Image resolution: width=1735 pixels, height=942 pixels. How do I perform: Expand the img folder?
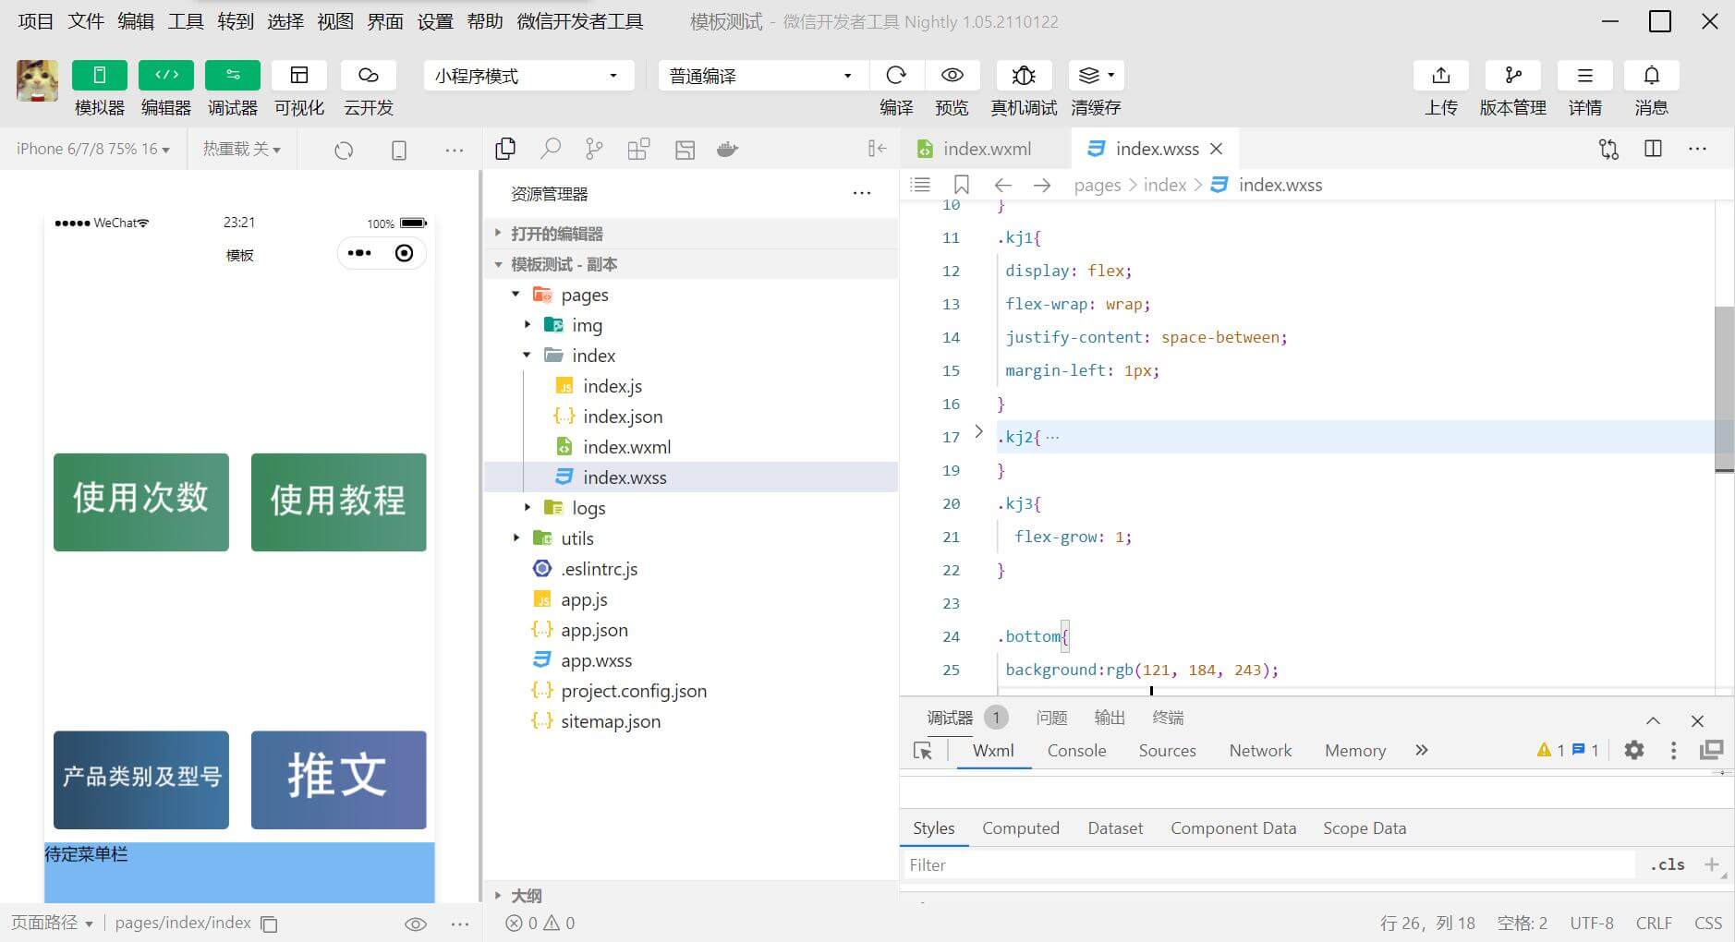coord(528,325)
